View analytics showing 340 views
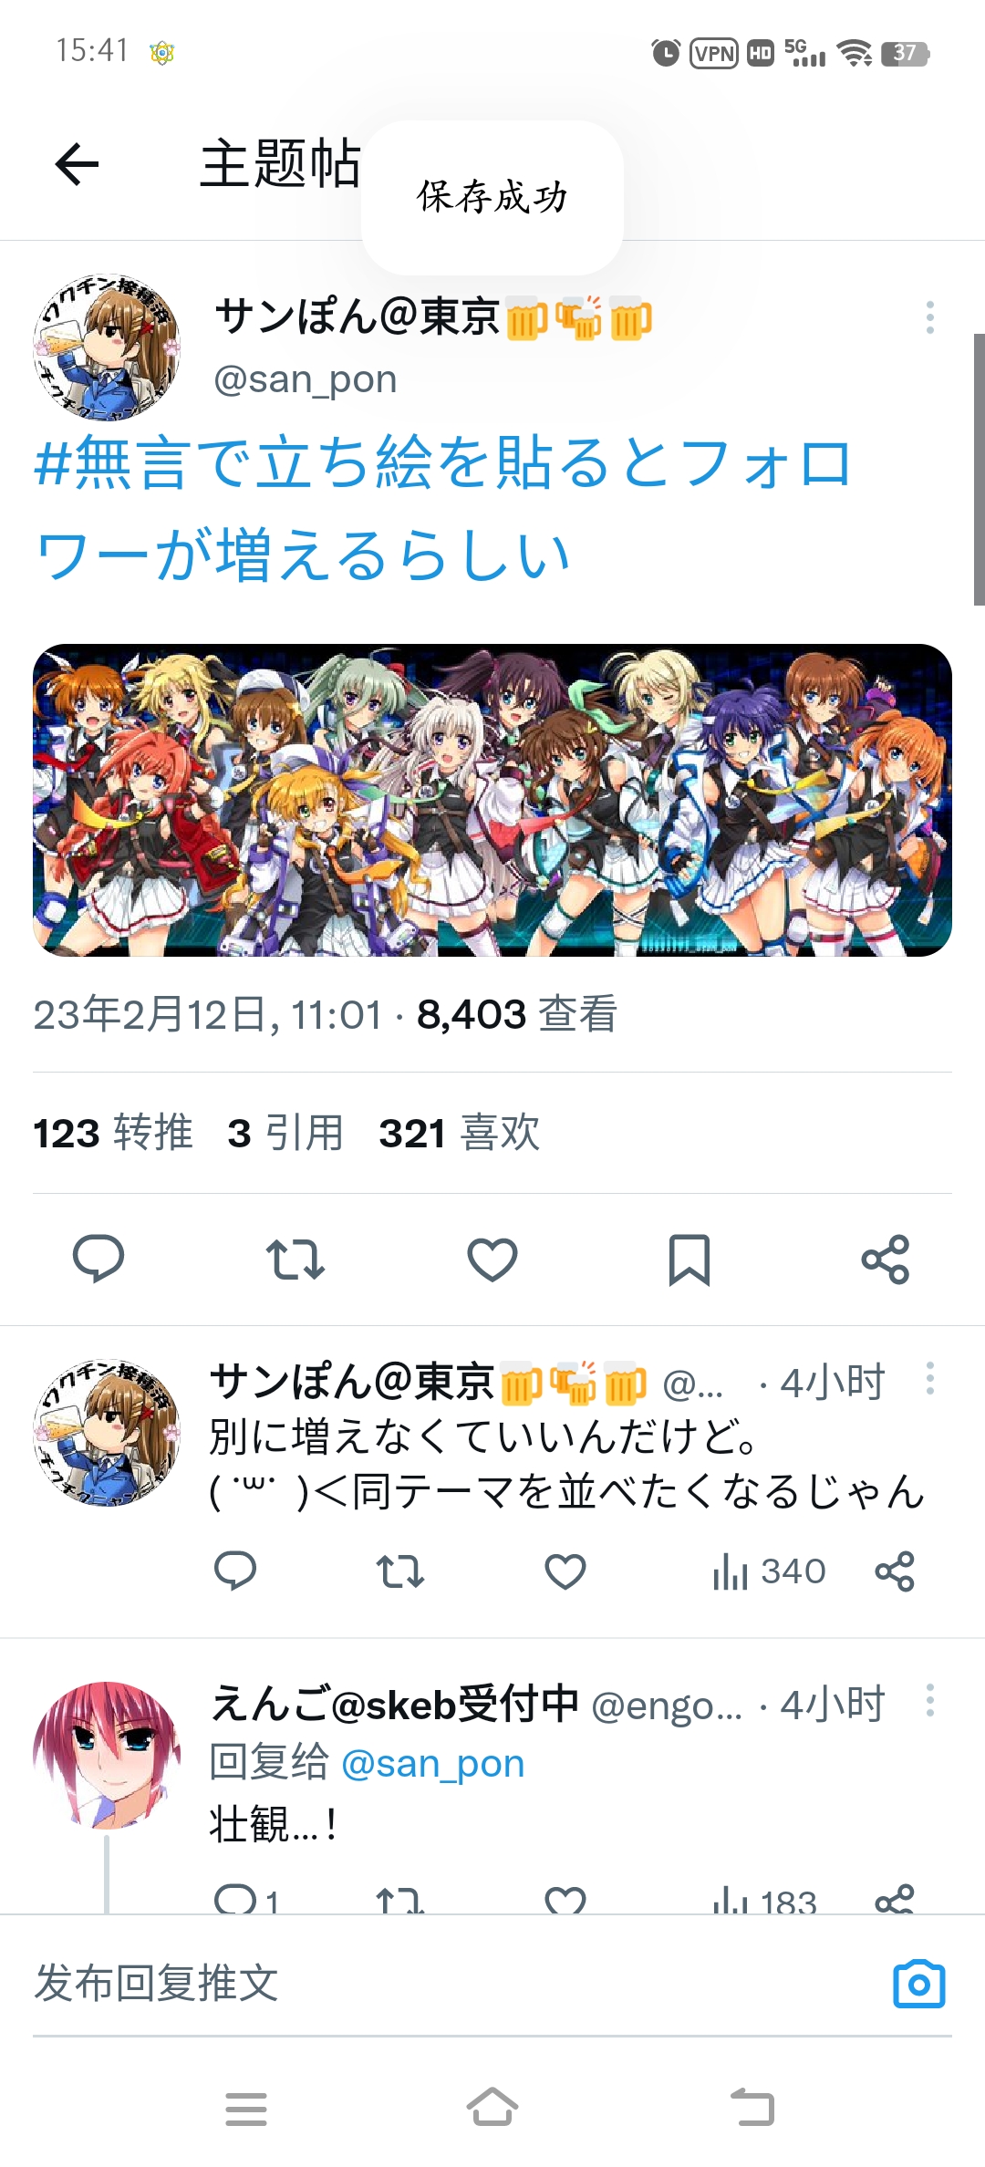This screenshot has height=2167, width=985. [x=768, y=1571]
